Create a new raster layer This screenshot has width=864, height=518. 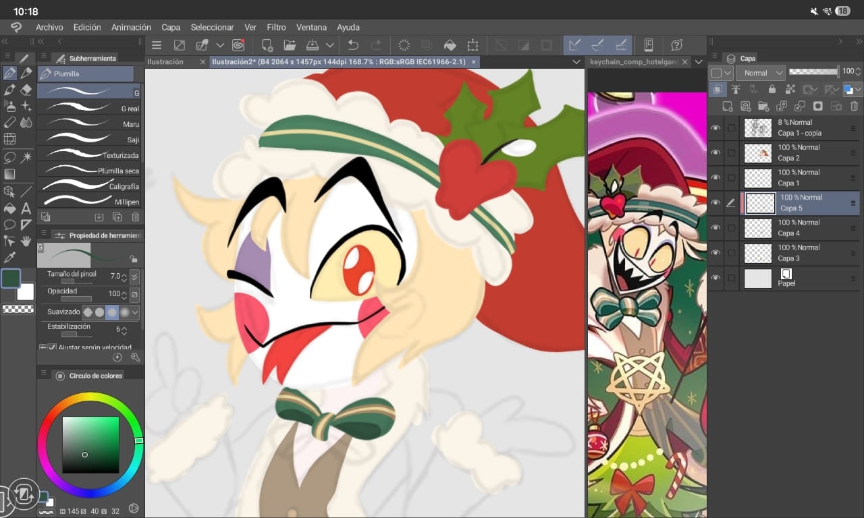[728, 106]
